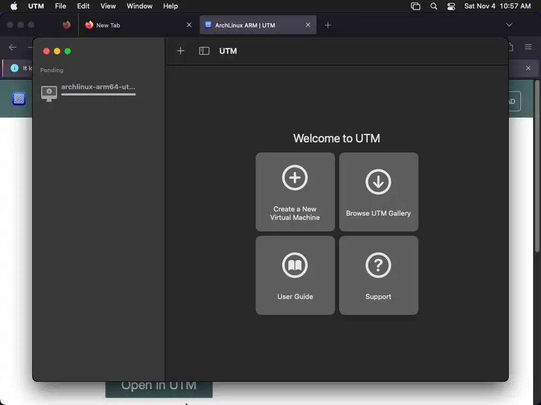This screenshot has width=541, height=405.
Task: Click the pinned Firefox icon in tab strip
Action: 67,25
